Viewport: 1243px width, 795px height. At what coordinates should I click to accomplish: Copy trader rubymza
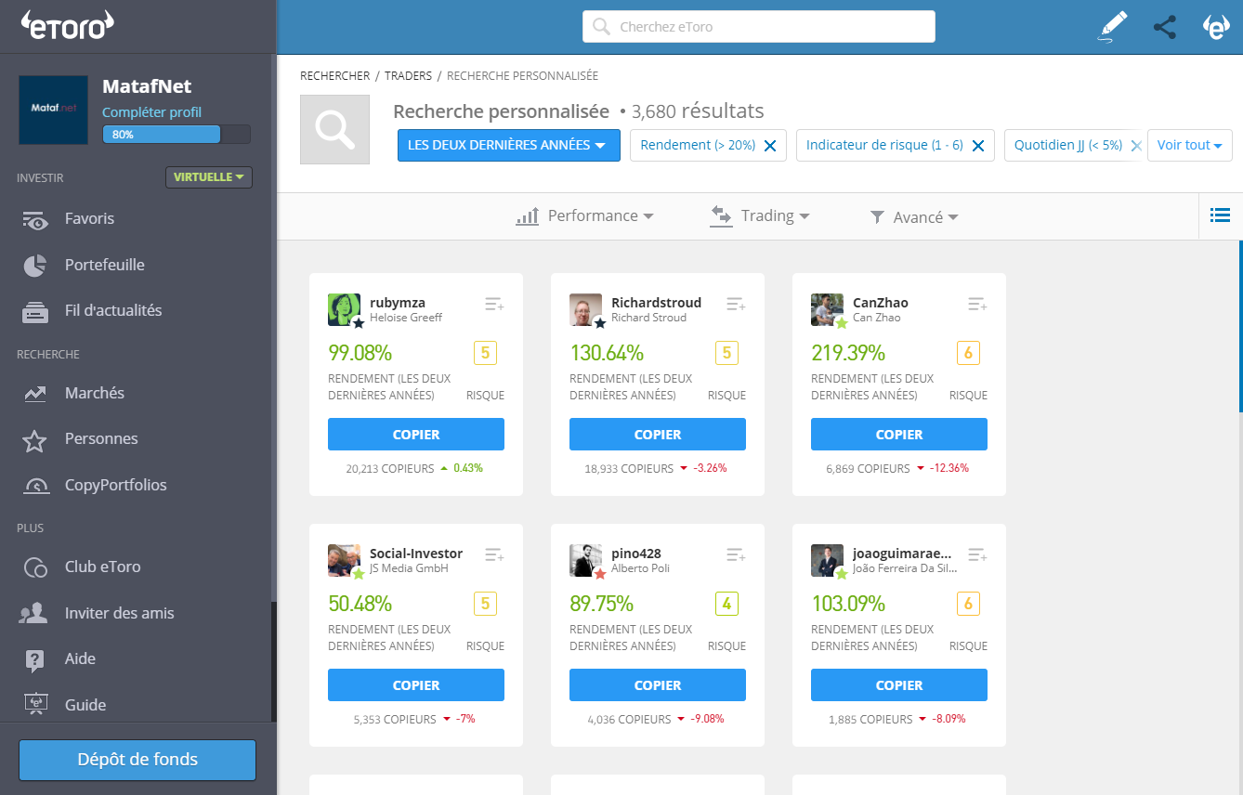pos(416,435)
